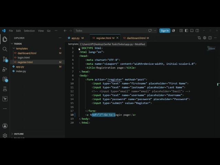The width and height of the screenshot is (220, 165).
Task: Open the Explorer view in activity bar
Action: (5, 39)
